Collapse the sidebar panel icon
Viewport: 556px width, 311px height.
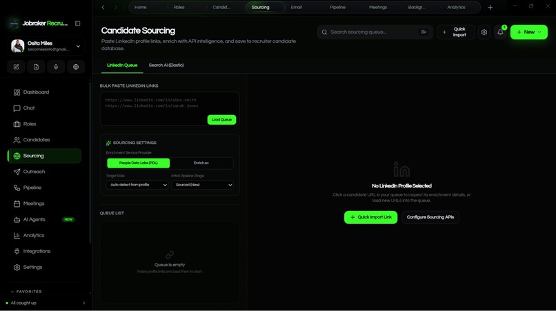tap(78, 23)
